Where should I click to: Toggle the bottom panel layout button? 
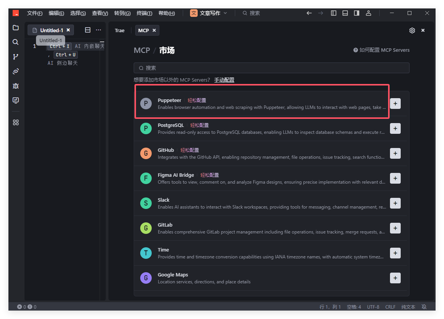click(345, 13)
